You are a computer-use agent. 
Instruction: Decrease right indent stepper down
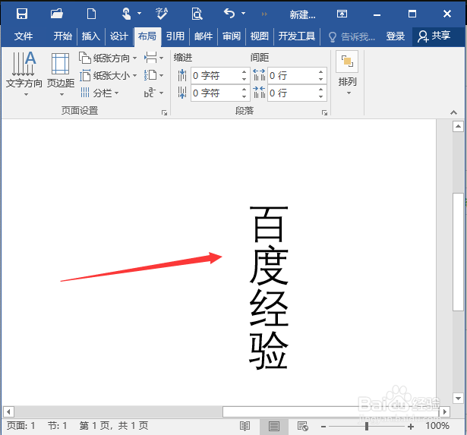point(244,96)
